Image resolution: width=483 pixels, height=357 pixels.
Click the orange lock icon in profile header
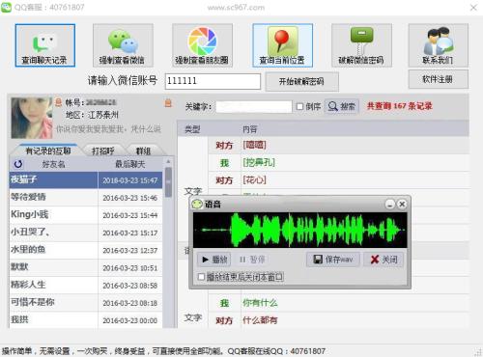168,103
